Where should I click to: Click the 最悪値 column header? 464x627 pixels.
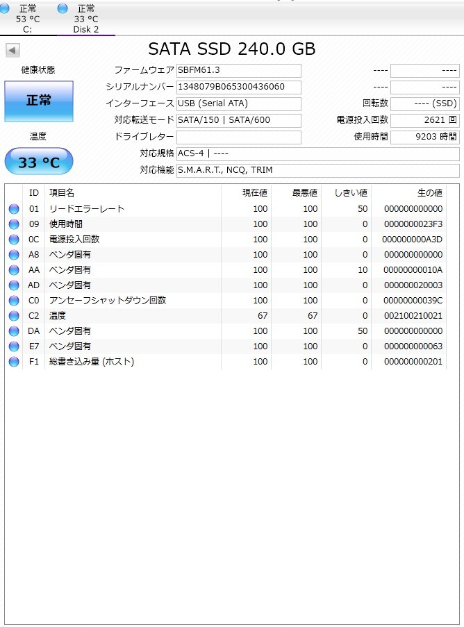tap(297, 193)
